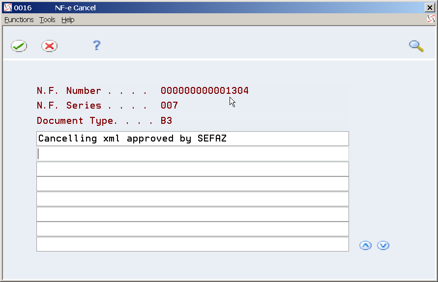Click the sixth blank text line

tap(193, 214)
